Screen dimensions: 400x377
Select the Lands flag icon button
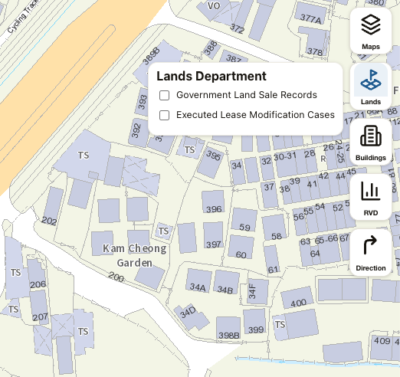coord(371,87)
